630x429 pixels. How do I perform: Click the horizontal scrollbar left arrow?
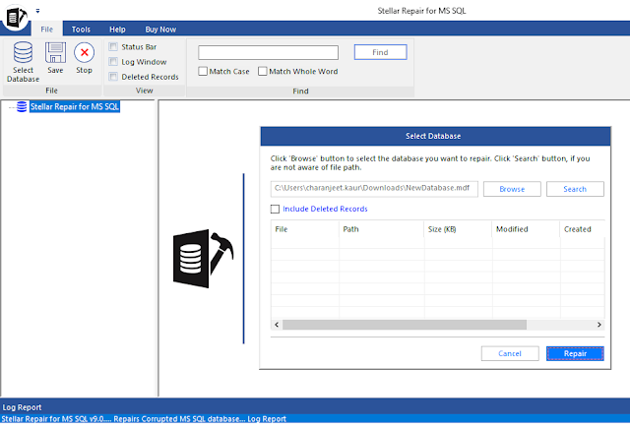(x=277, y=325)
